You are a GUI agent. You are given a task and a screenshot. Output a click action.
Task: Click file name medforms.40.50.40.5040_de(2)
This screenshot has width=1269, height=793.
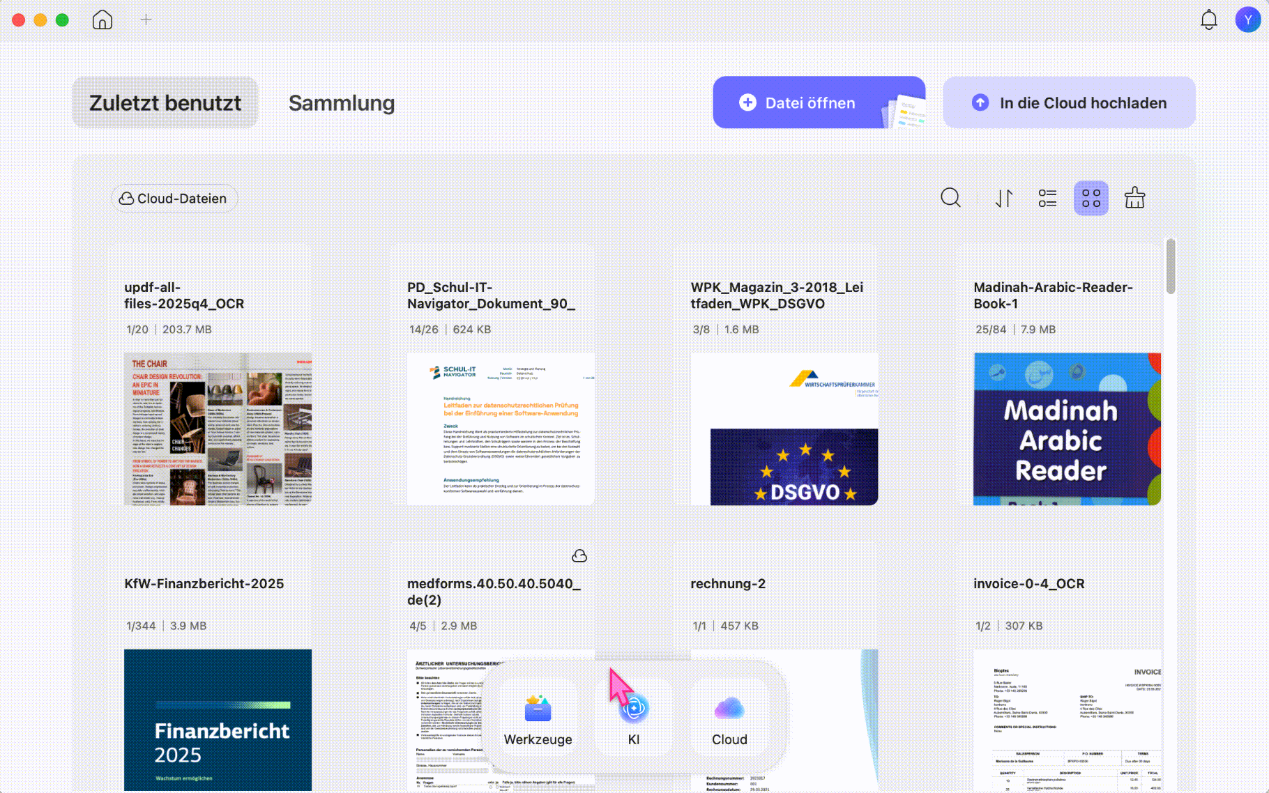494,592
